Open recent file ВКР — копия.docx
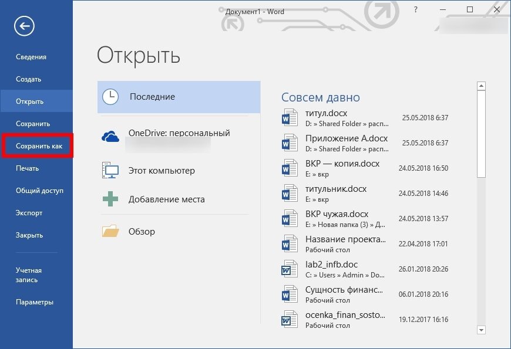Screen dimensions: 511x349 pyautogui.click(x=366, y=168)
